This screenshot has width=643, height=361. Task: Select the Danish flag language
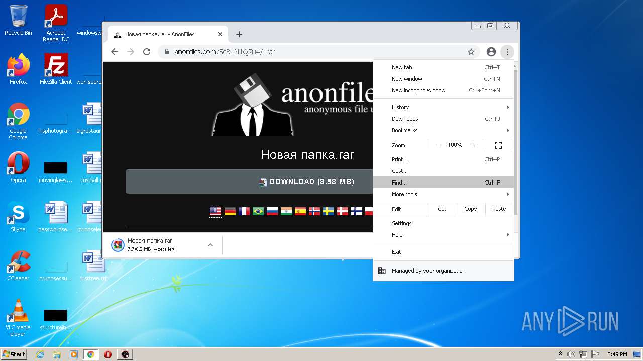pyautogui.click(x=343, y=211)
